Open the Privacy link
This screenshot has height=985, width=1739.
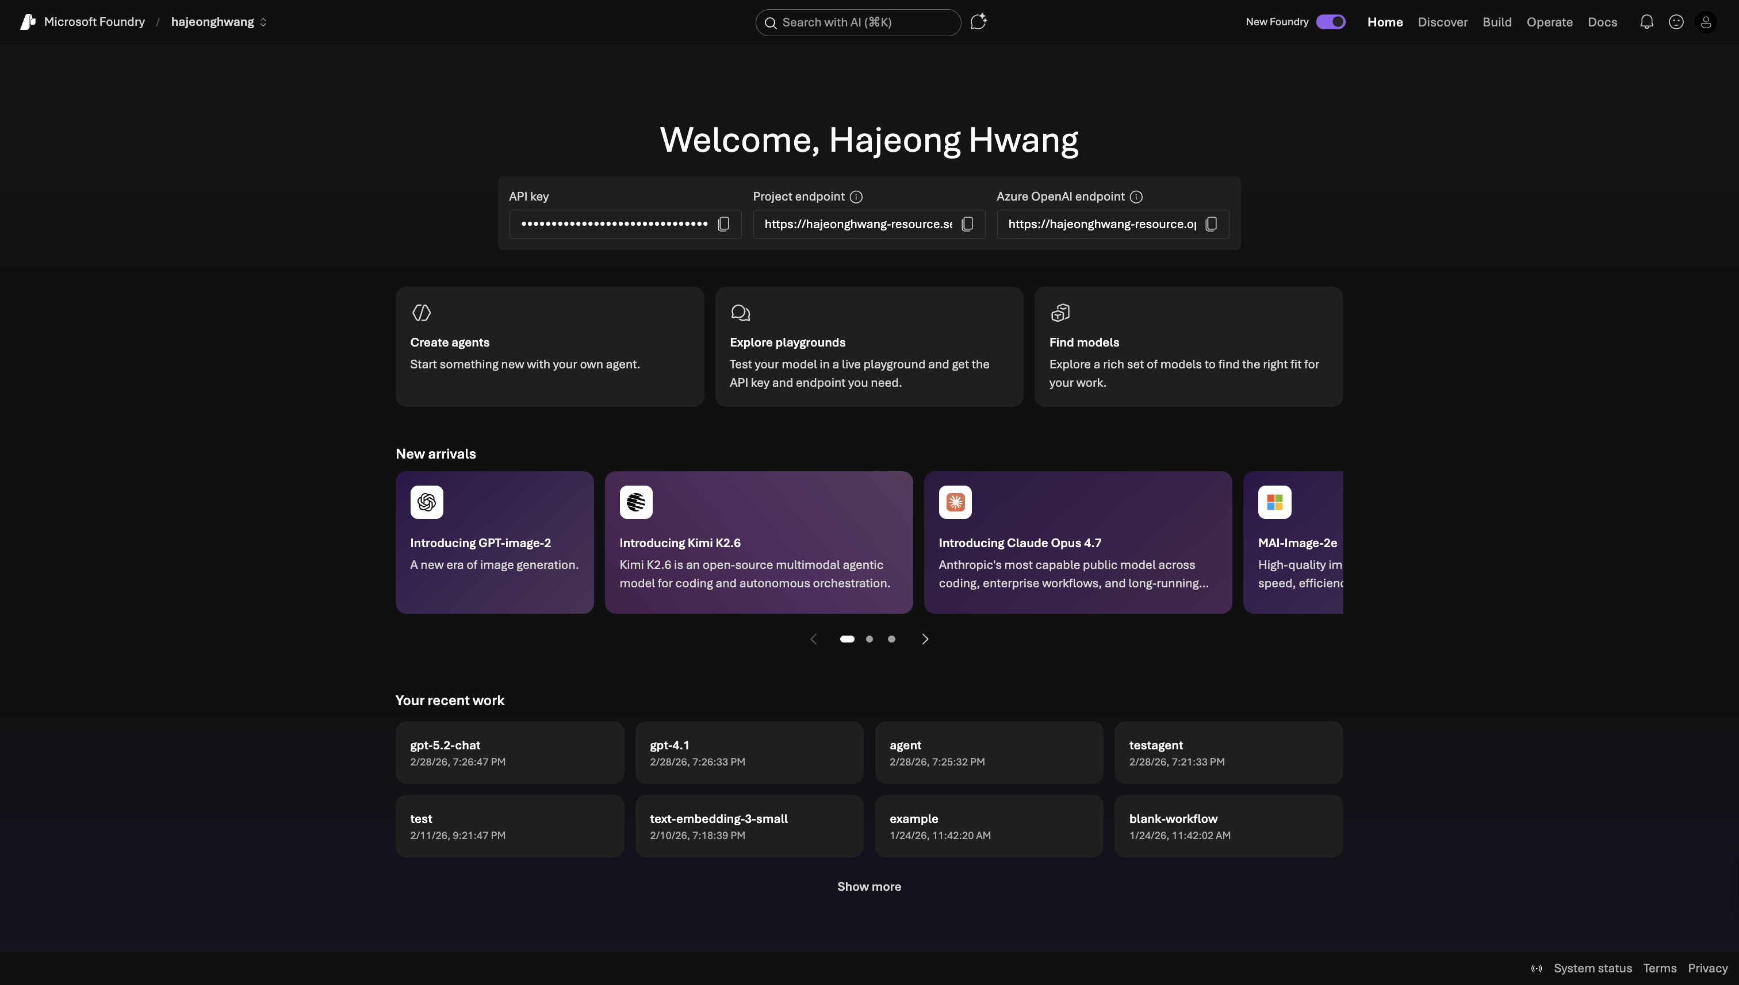pyautogui.click(x=1707, y=969)
